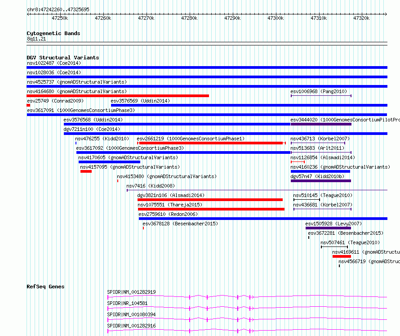Screen dimensions: 400x336
Task: Click the 47280k position on ruler
Action: [189, 18]
